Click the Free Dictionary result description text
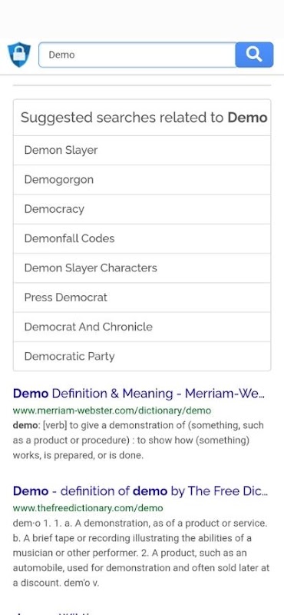The image size is (284, 615). coord(141,553)
